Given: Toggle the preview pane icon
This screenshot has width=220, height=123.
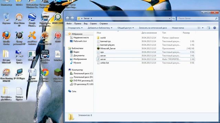Looking at the screenshot, I should (x=209, y=28).
